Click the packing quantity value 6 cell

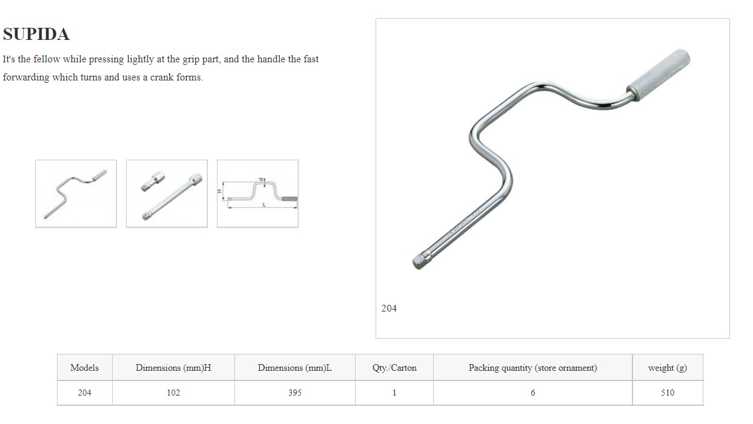click(532, 393)
